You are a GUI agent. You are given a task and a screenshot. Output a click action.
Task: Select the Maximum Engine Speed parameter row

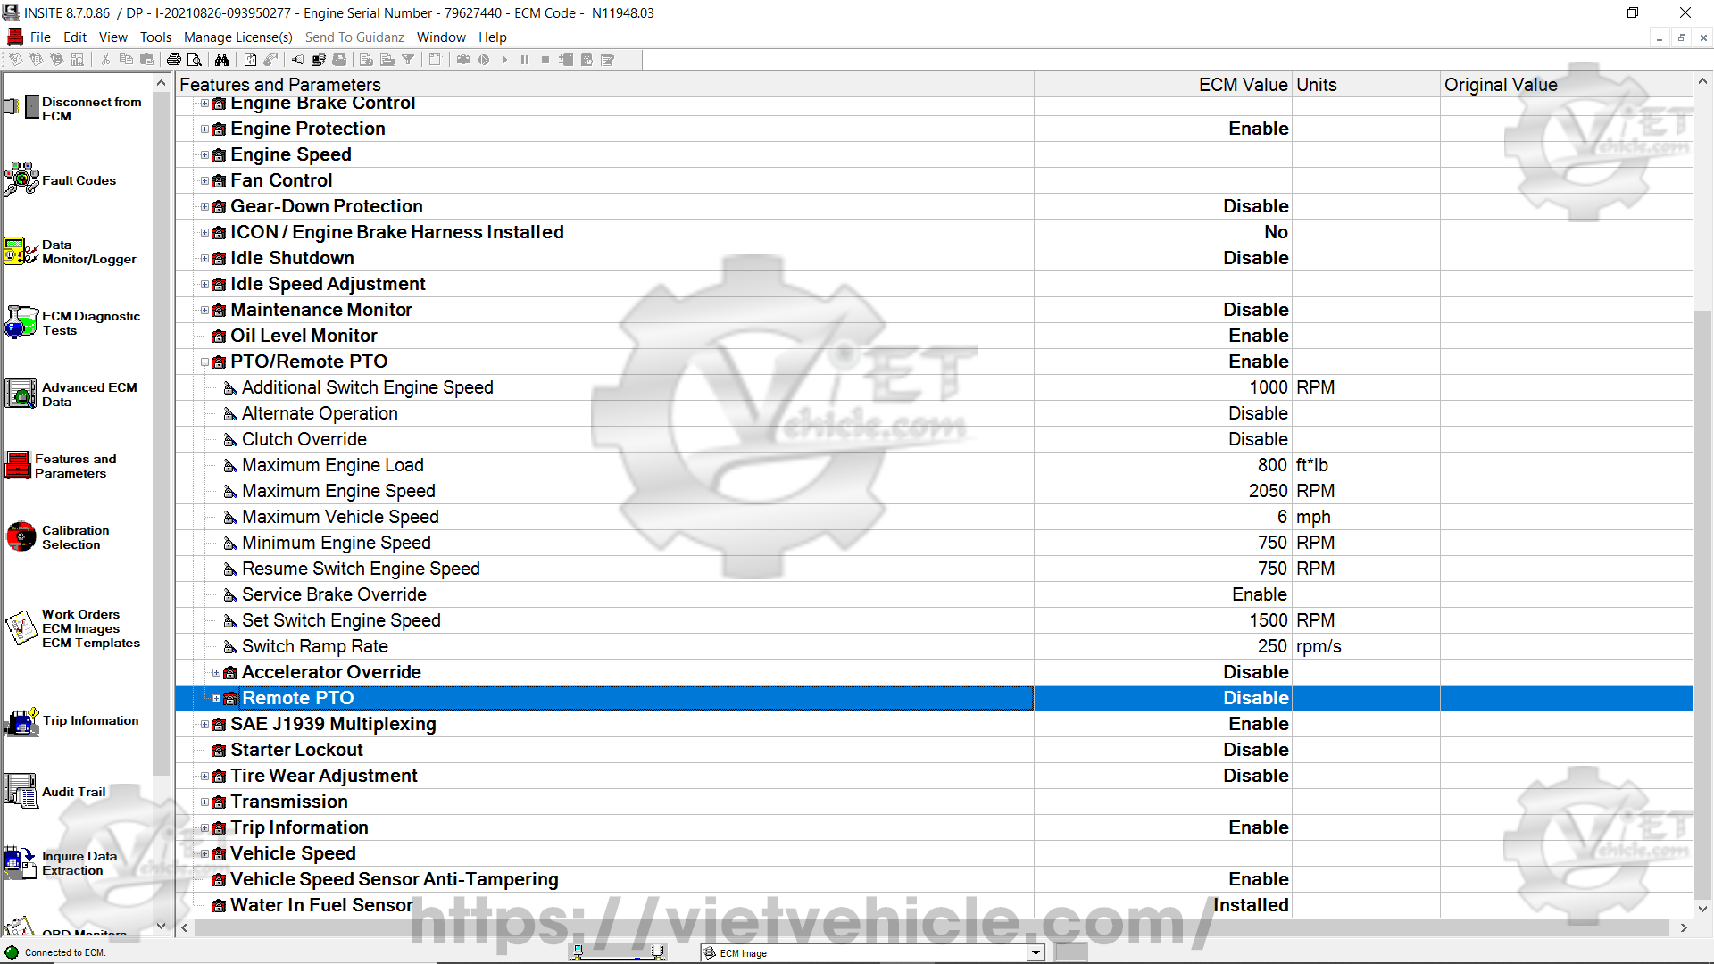click(x=338, y=492)
